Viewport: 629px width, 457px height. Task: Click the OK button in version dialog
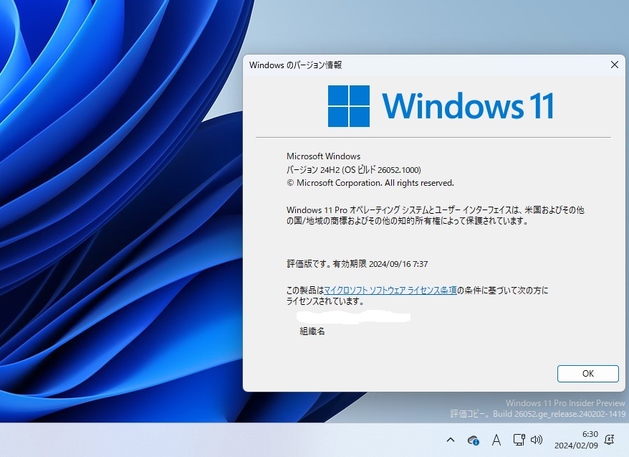(587, 374)
